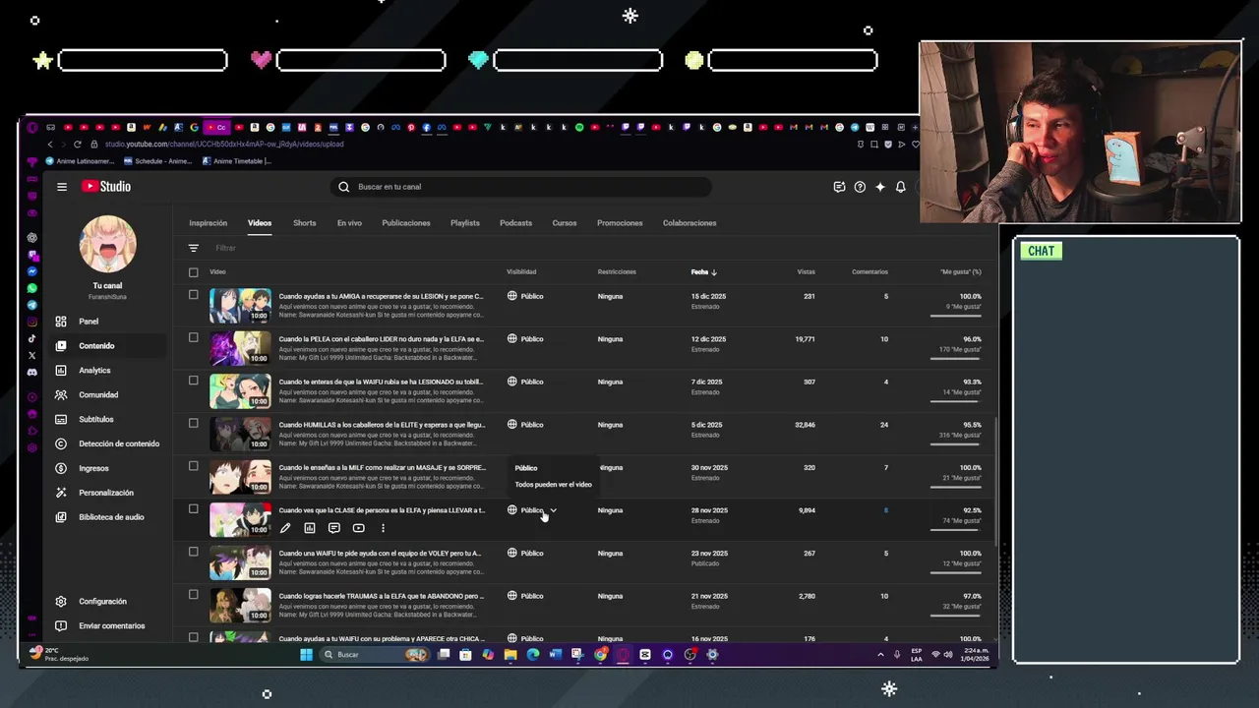1259x708 pixels.
Task: Click the pencil edit details icon on the CLASE video
Action: click(285, 528)
